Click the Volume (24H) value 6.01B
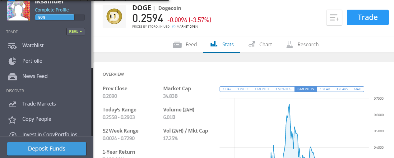The width and height of the screenshot is (394, 158). 169,117
